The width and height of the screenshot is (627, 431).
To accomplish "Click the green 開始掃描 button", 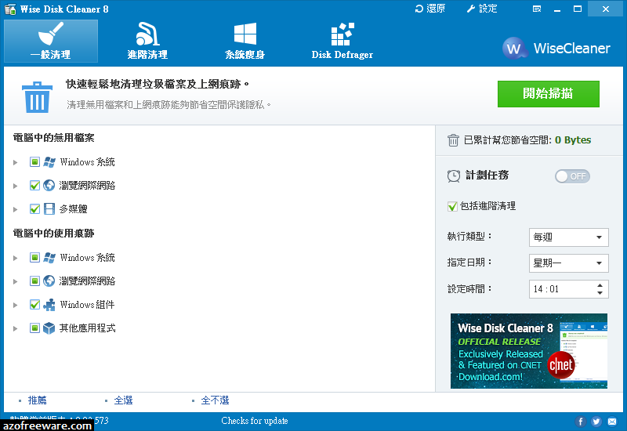I will pyautogui.click(x=548, y=94).
